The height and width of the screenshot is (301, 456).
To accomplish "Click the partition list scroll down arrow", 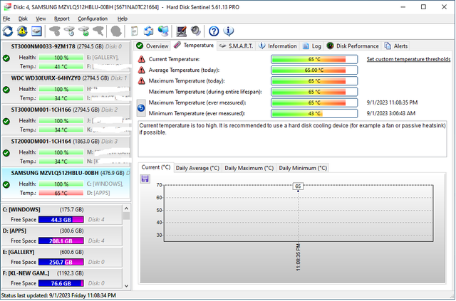I will [x=126, y=285].
